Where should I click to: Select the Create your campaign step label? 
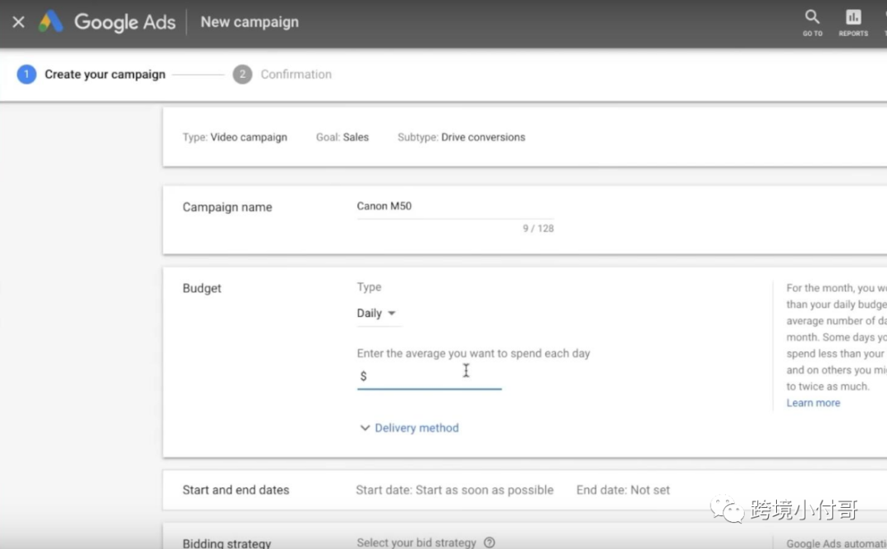point(105,75)
